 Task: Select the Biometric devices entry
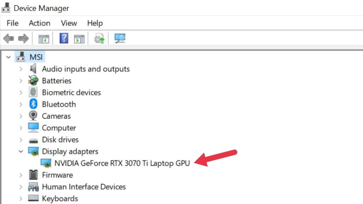(71, 92)
